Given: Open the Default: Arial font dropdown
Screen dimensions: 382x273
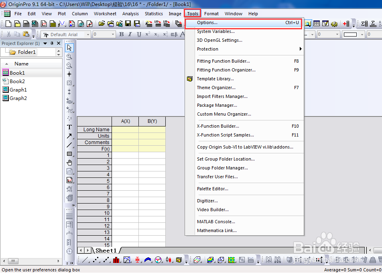Looking at the screenshot, I should point(88,35).
